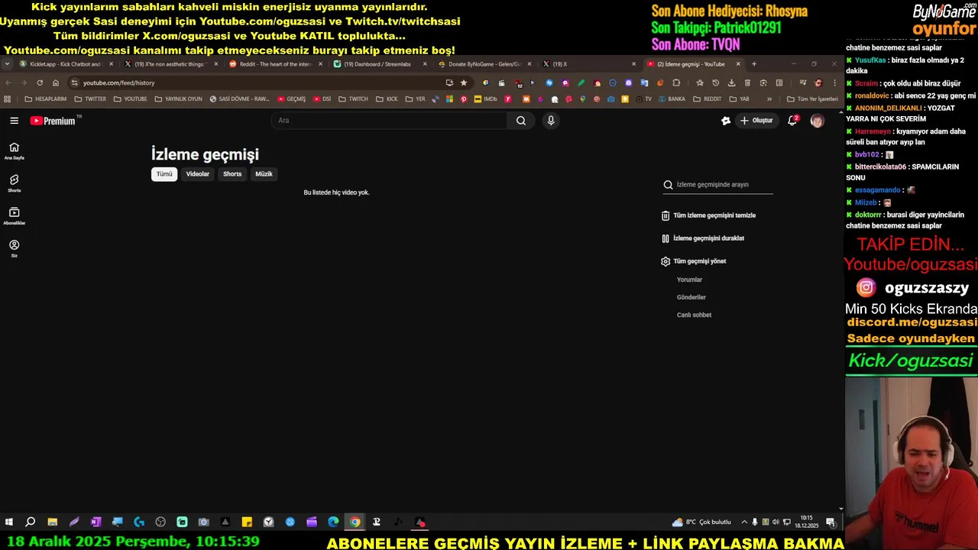Click the Oluştur create button

click(x=756, y=121)
